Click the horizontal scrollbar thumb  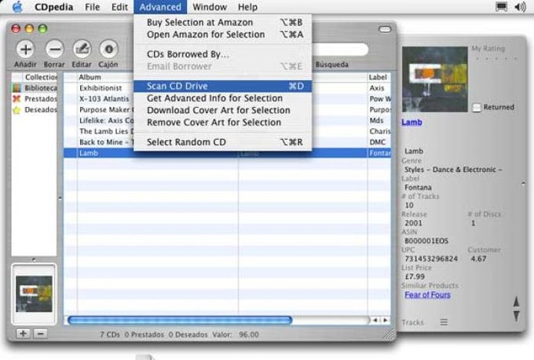click(x=180, y=320)
